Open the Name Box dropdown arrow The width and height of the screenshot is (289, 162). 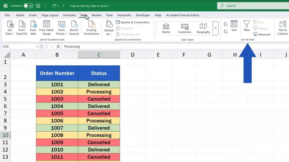click(37, 47)
